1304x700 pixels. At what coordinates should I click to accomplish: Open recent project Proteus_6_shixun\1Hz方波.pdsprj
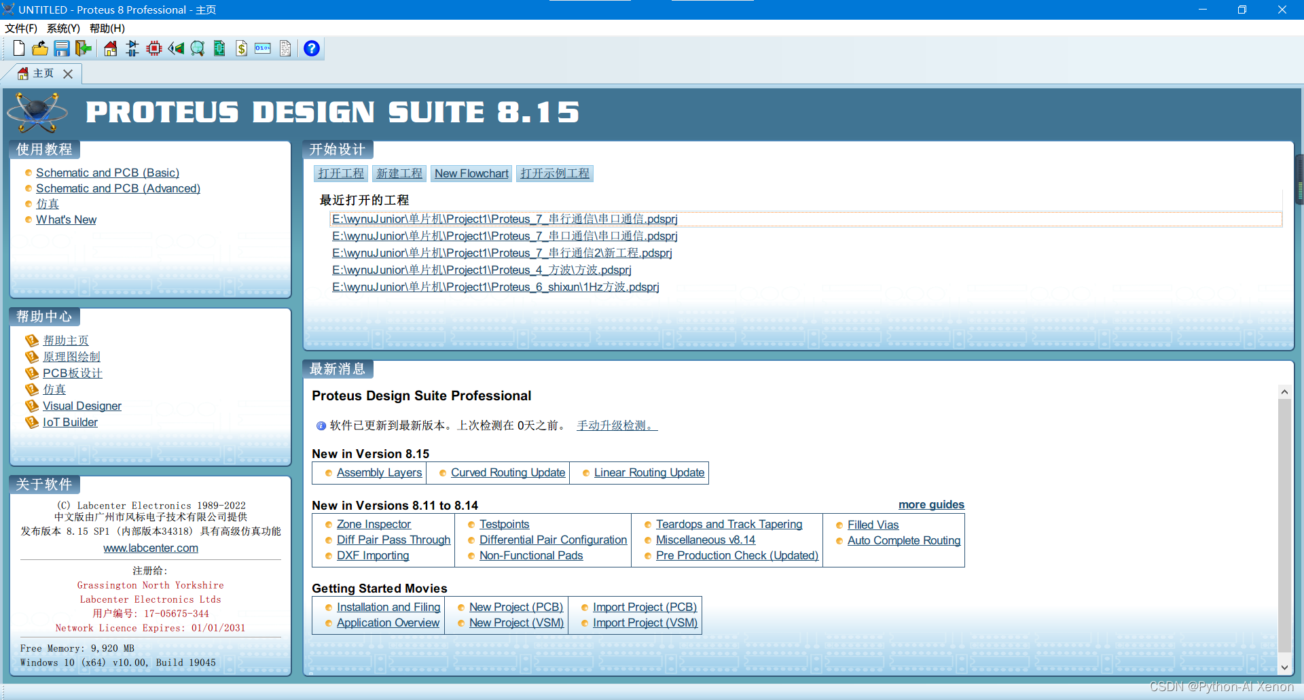tap(496, 287)
